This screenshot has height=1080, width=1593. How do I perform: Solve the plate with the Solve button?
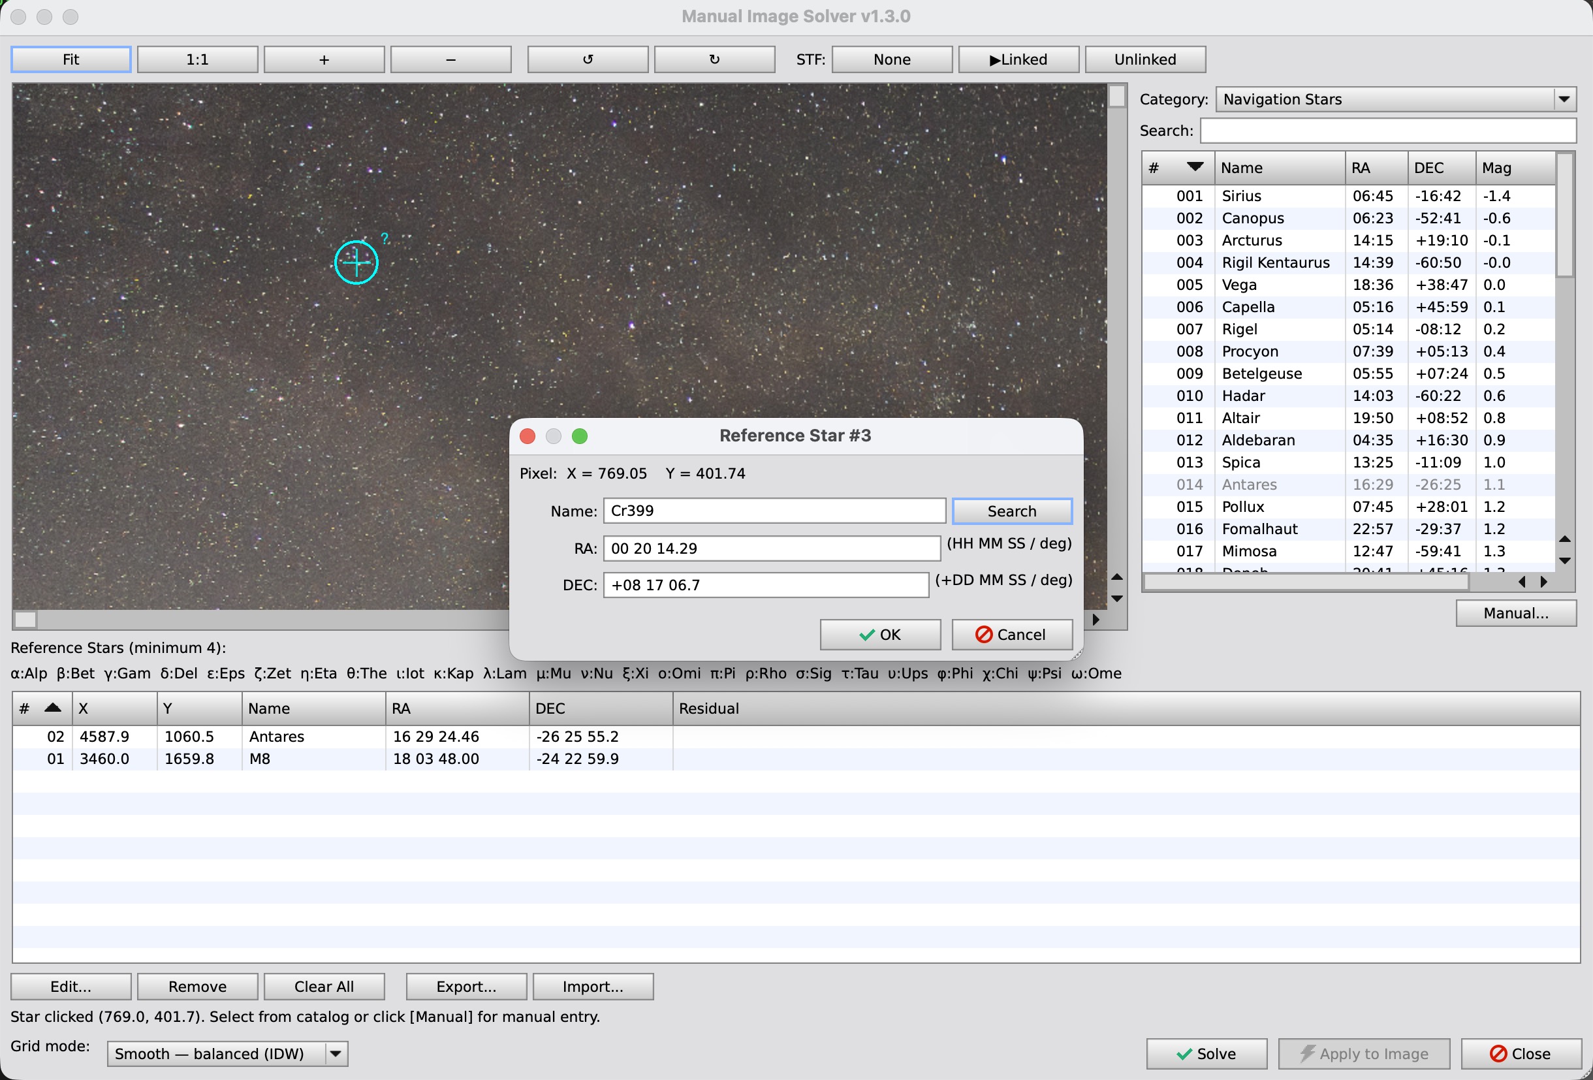point(1207,1054)
